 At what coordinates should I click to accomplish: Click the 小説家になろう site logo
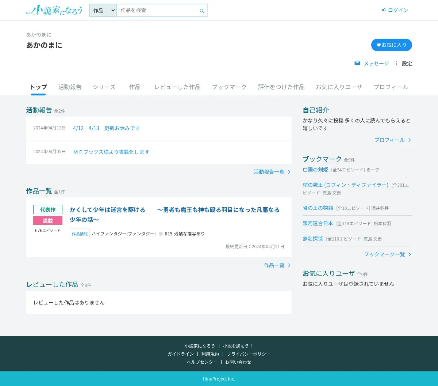[x=54, y=10]
